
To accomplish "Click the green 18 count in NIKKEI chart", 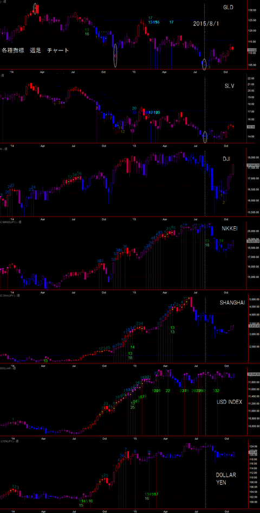I will point(207,245).
